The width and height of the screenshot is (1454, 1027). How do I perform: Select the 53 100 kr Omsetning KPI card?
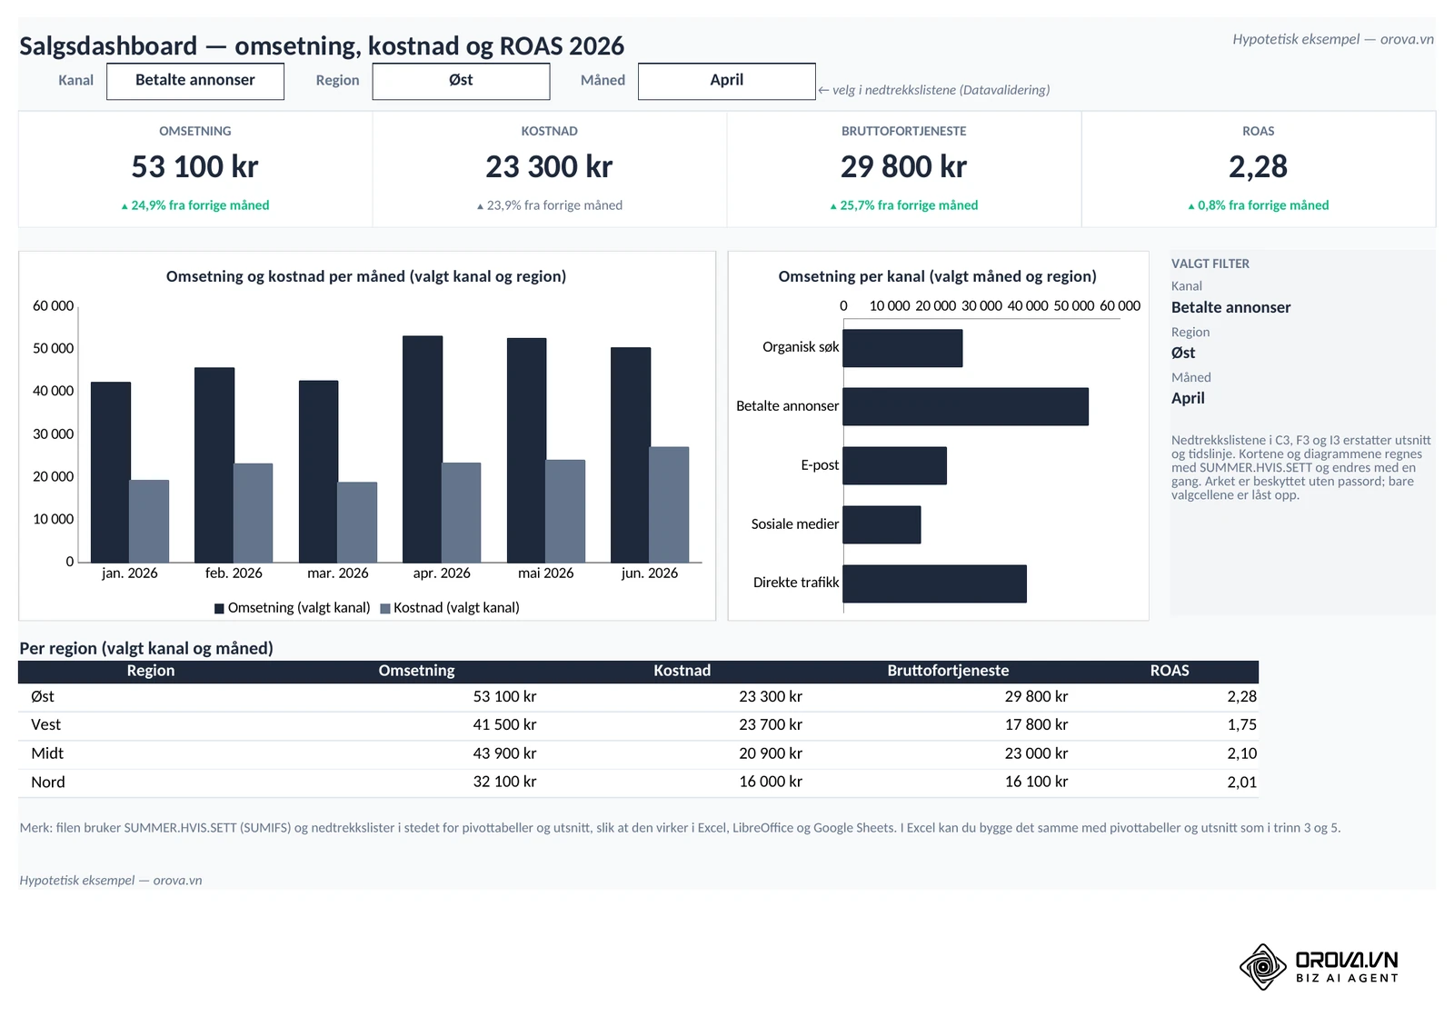[195, 169]
